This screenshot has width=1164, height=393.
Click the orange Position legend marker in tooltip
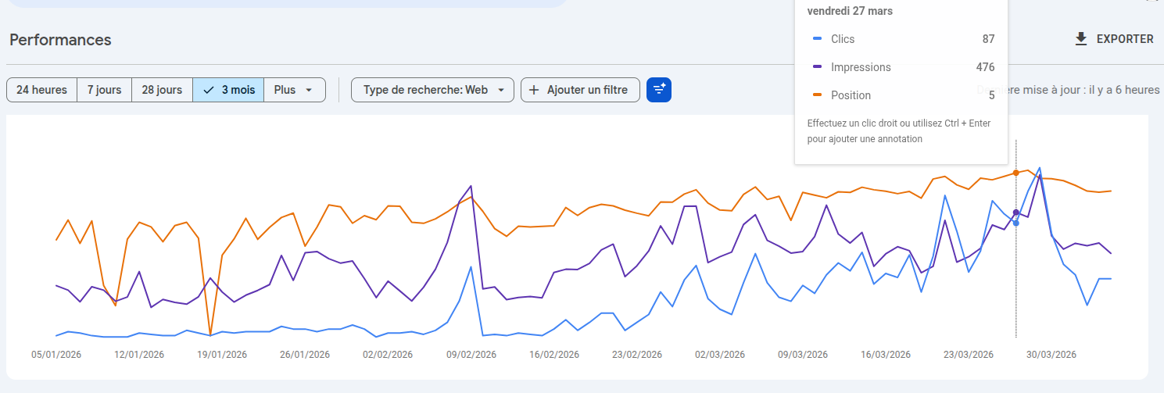point(817,95)
